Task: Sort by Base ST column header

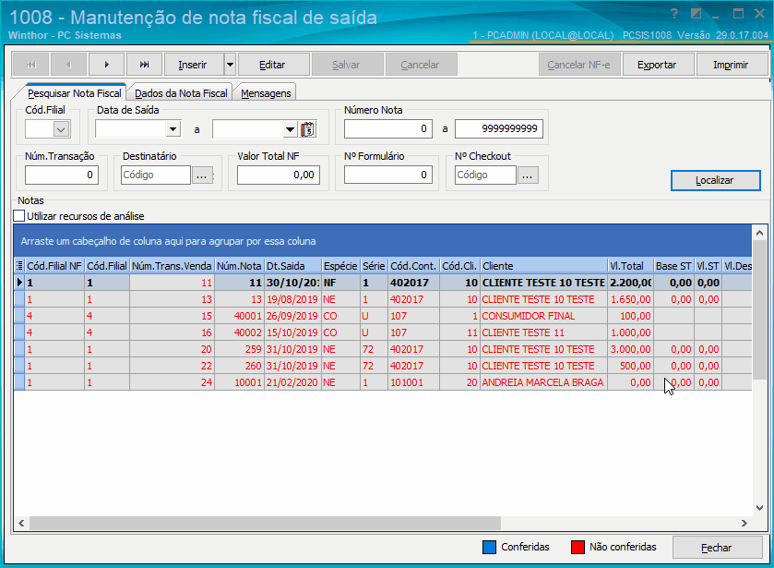Action: tap(673, 266)
